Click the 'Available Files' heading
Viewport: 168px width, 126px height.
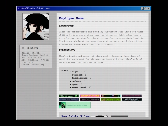click(x=75, y=116)
